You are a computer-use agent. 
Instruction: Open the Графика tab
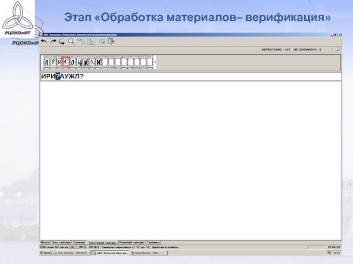(x=154, y=242)
